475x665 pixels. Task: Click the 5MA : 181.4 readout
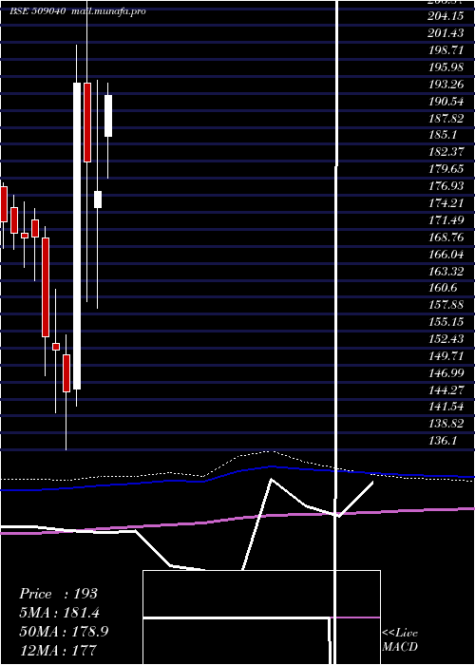pyautogui.click(x=60, y=613)
